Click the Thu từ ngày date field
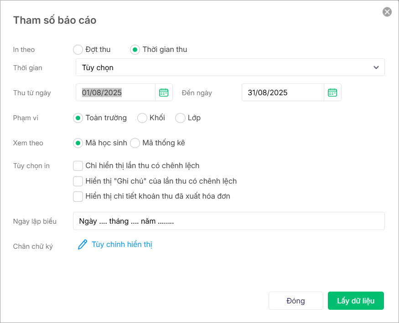 (116, 92)
